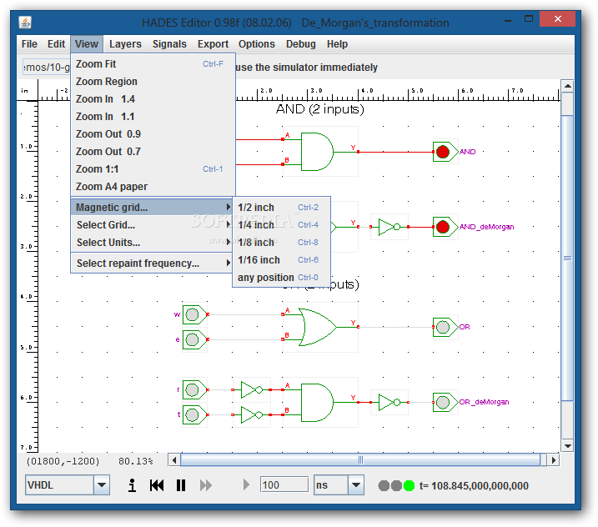Click the OR_deMorgan output label
Screen dimensions: 598x527
coord(484,402)
